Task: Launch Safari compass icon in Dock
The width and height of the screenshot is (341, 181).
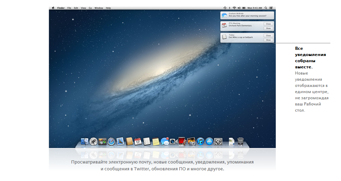Action: coord(111,142)
